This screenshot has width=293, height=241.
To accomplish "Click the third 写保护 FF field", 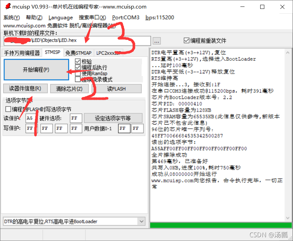I will [x=61, y=129].
